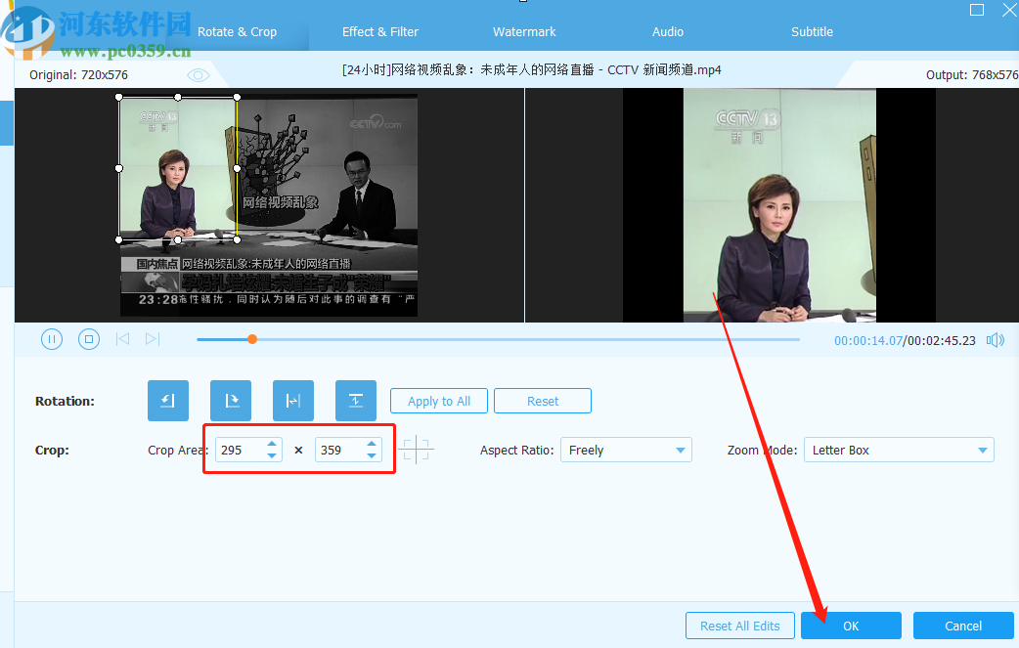Stop the video playback
This screenshot has width=1019, height=648.
pyautogui.click(x=88, y=338)
